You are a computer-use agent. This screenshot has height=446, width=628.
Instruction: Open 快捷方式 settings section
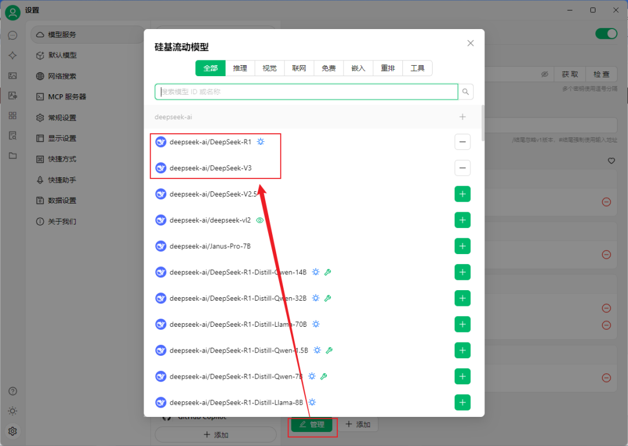pyautogui.click(x=87, y=159)
